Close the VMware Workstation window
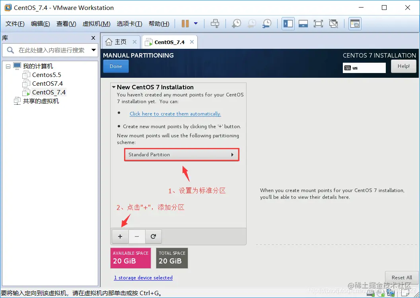Viewport: 420px width, 298px height. click(x=408, y=8)
